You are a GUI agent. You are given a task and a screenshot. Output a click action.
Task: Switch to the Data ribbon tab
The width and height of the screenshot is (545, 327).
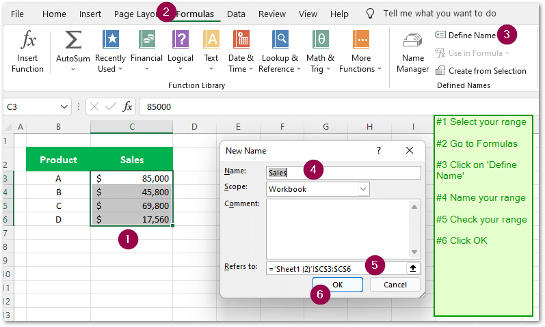click(236, 14)
